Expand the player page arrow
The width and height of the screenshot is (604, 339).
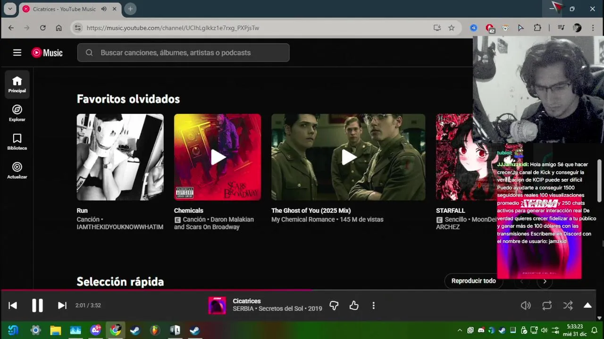pos(587,306)
